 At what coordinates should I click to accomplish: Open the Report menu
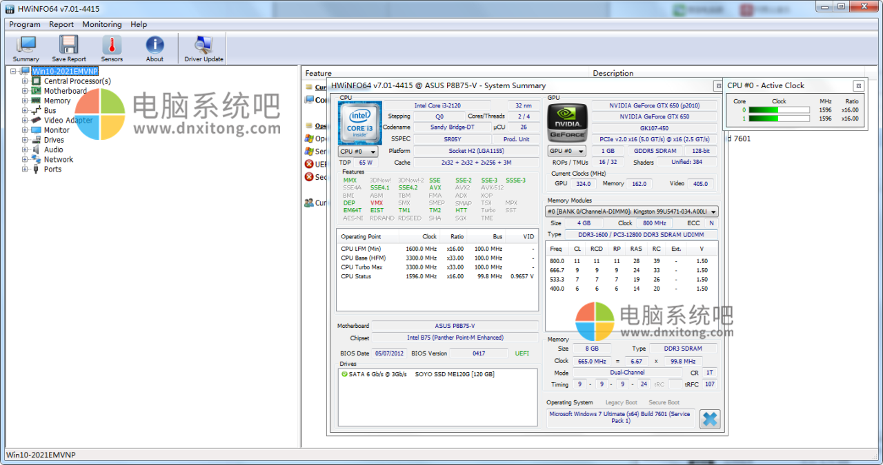point(61,24)
